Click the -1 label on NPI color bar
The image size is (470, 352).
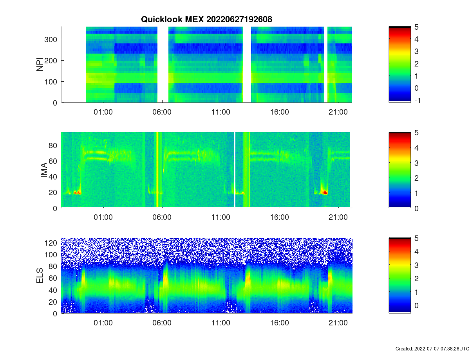(x=418, y=101)
